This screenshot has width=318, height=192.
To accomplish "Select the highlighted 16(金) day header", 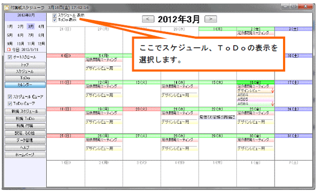I will coord(255,82).
